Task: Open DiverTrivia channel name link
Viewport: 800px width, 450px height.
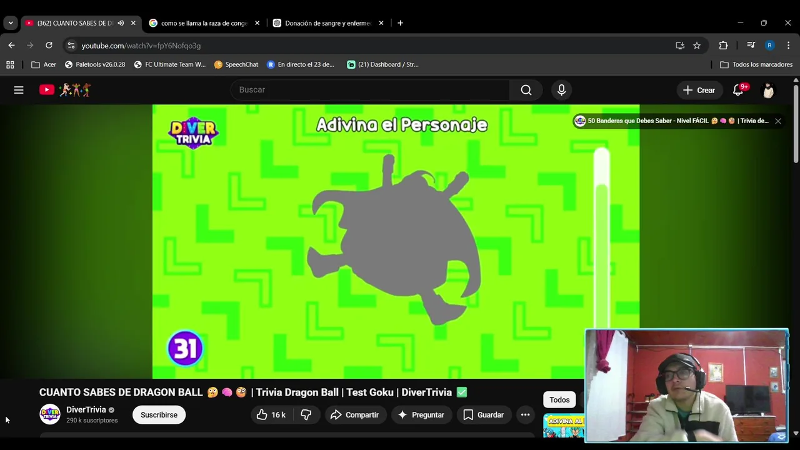Action: (x=86, y=410)
